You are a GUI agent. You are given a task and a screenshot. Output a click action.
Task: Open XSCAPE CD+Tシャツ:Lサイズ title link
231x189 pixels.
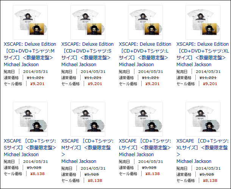tap(145, 144)
